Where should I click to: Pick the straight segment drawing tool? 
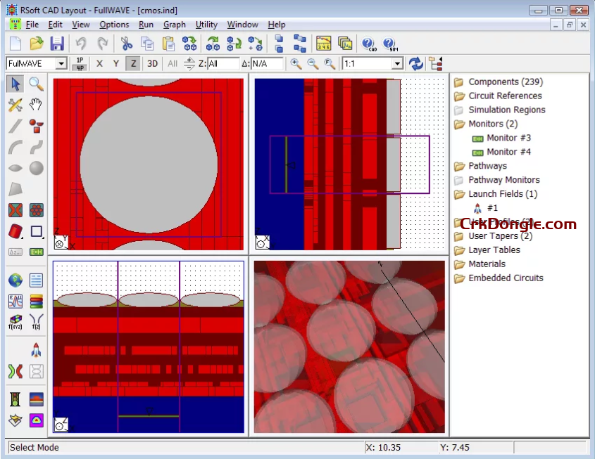[x=15, y=127]
